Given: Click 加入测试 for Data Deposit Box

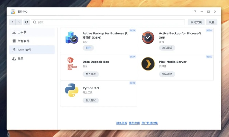Looking at the screenshot, I should [x=91, y=74].
